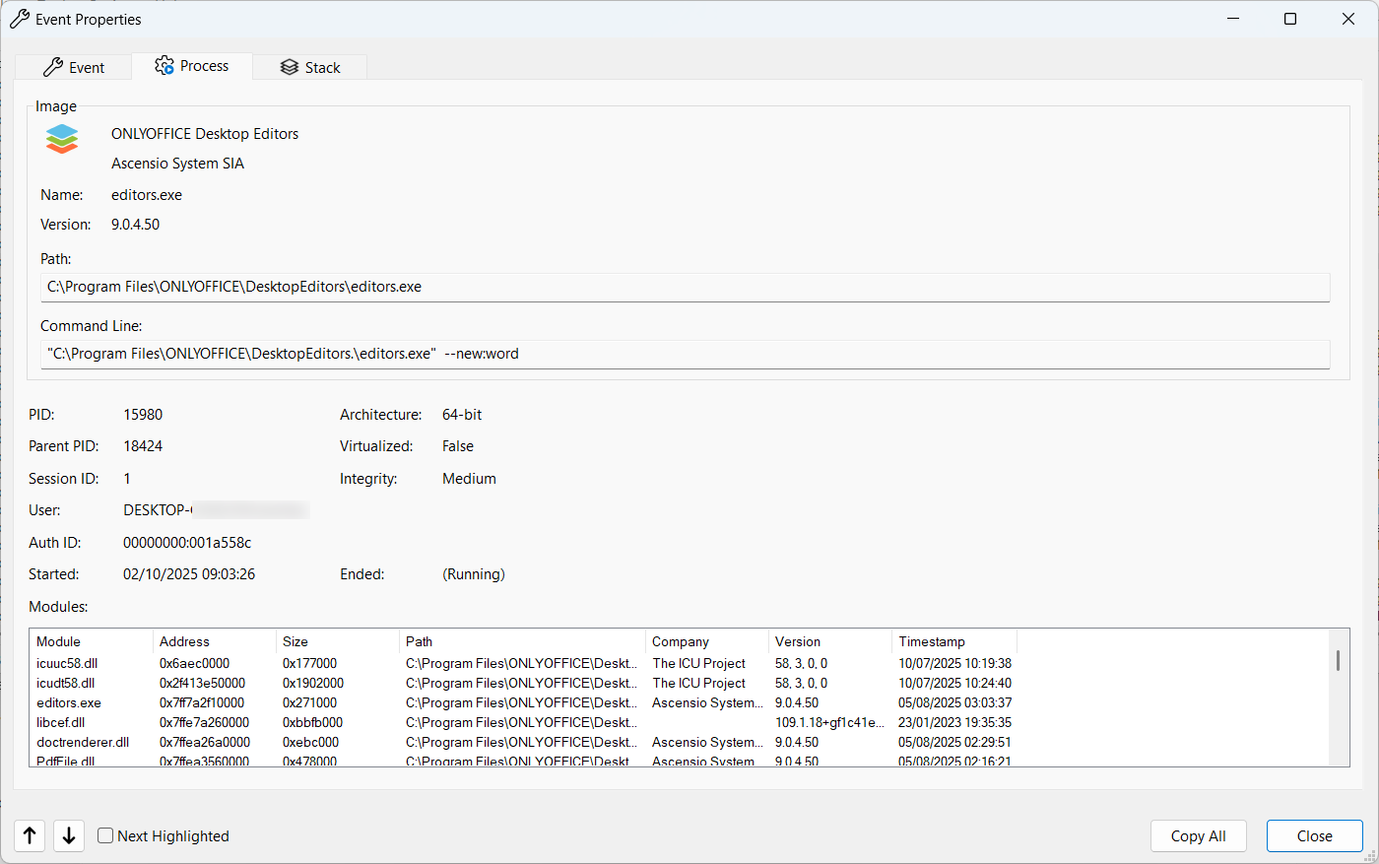Sort modules by Module column header

(91, 641)
